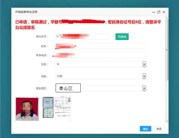This screenshot has width=179, height=138.
Task: Open the red-background portrait photo thumbnail
Action: click(27, 109)
